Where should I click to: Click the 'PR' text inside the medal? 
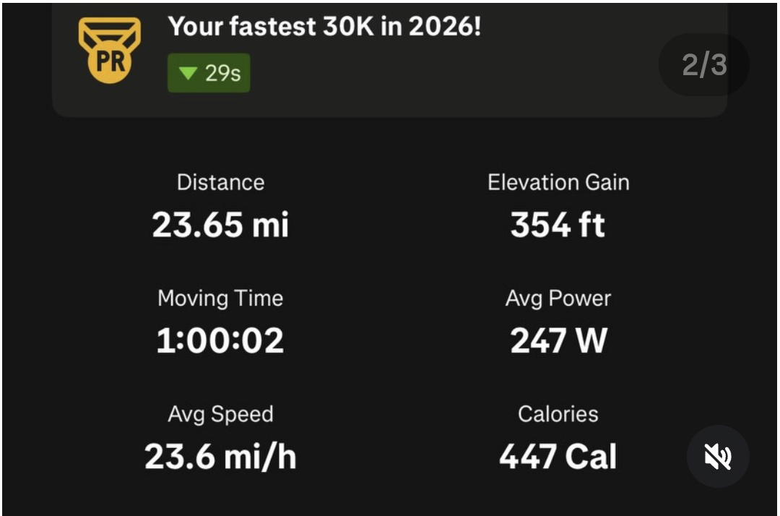[110, 62]
